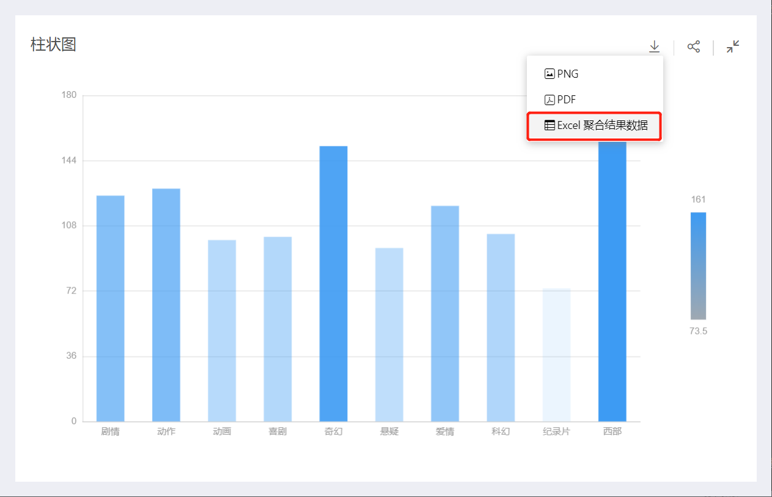
Task: Click the 剧情 bar in the chart
Action: coord(111,308)
